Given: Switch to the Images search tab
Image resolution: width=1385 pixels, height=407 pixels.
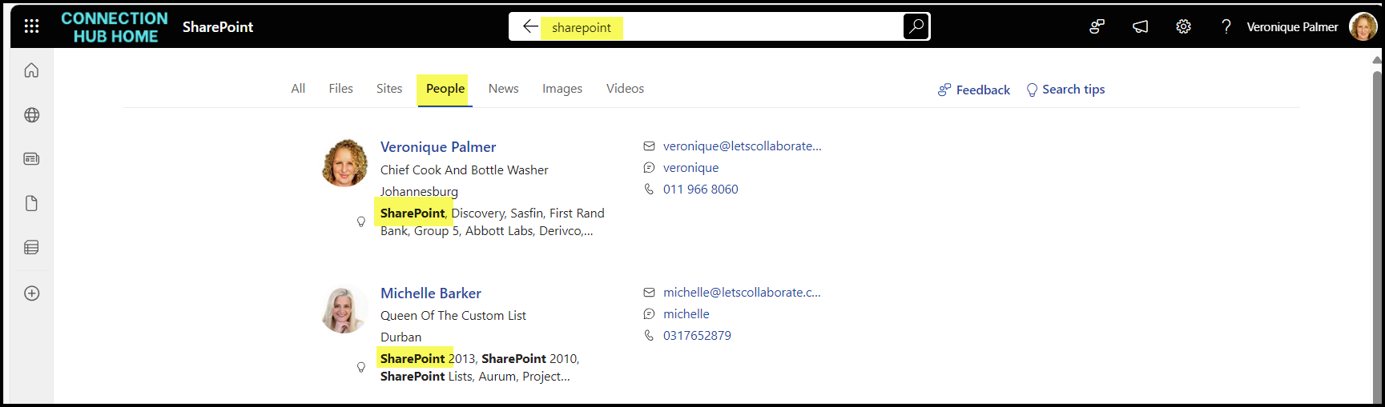Looking at the screenshot, I should (x=562, y=89).
